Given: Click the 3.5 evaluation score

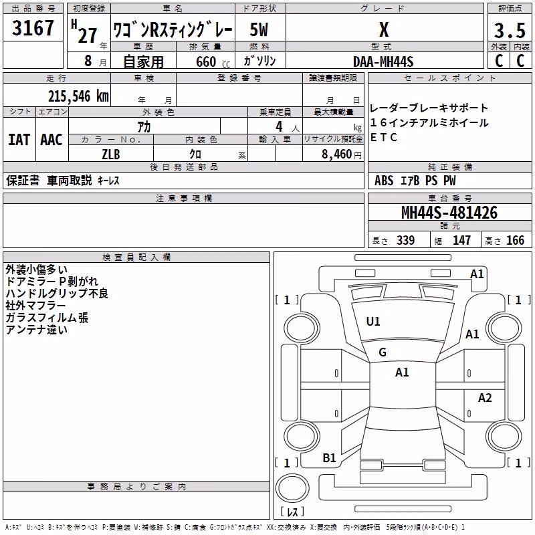Looking at the screenshot, I should [x=510, y=31].
